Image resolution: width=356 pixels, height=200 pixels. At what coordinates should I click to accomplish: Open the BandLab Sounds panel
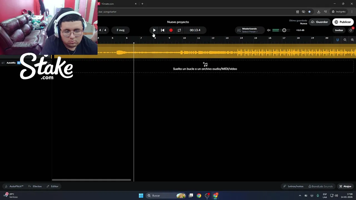(x=320, y=186)
